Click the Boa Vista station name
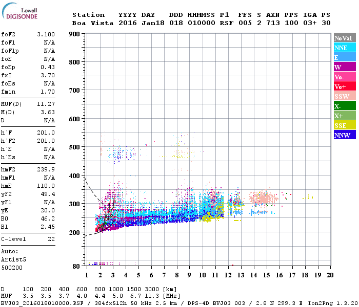 (x=93, y=23)
